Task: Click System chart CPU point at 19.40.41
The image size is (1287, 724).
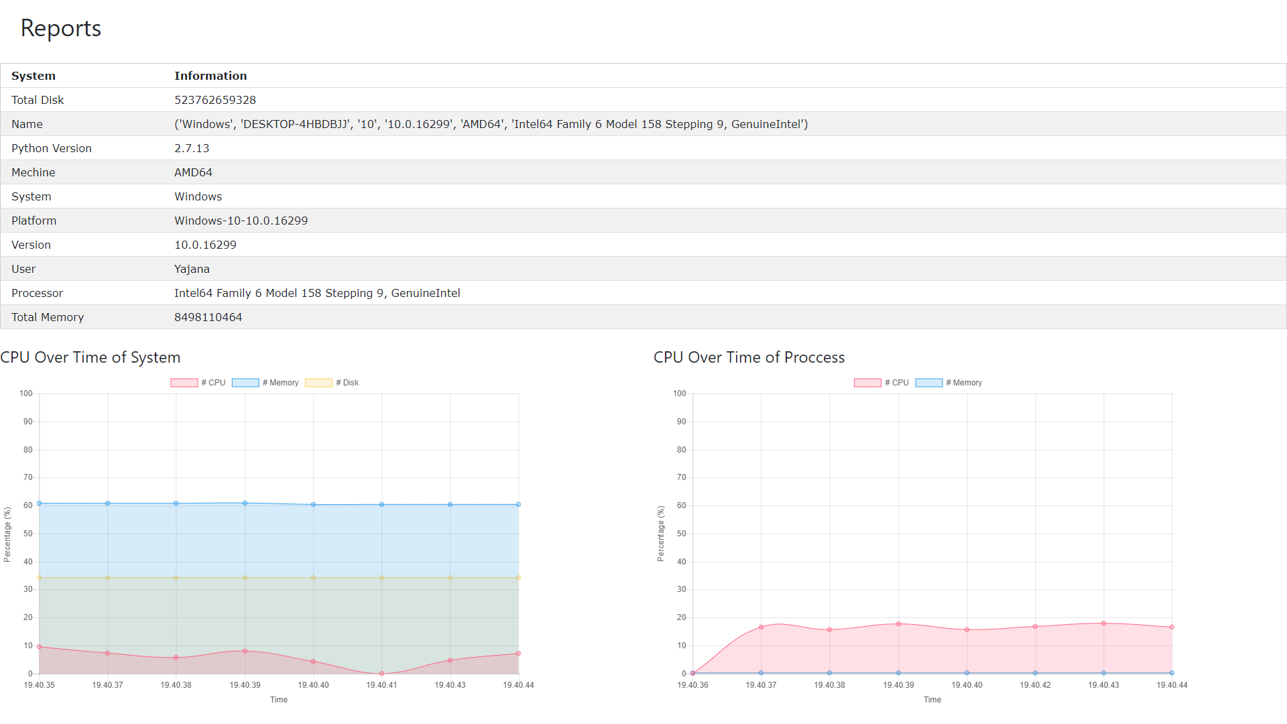Action: coord(382,673)
